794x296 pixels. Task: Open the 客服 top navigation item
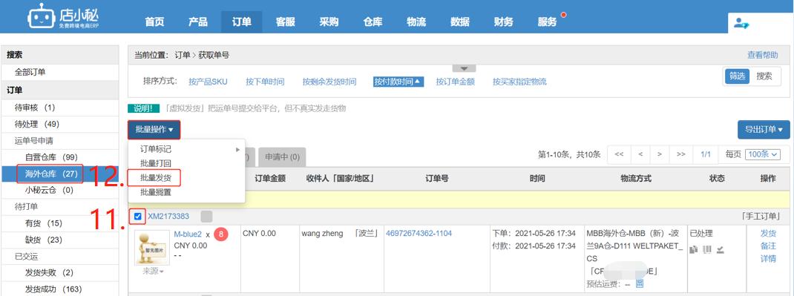pyautogui.click(x=285, y=22)
